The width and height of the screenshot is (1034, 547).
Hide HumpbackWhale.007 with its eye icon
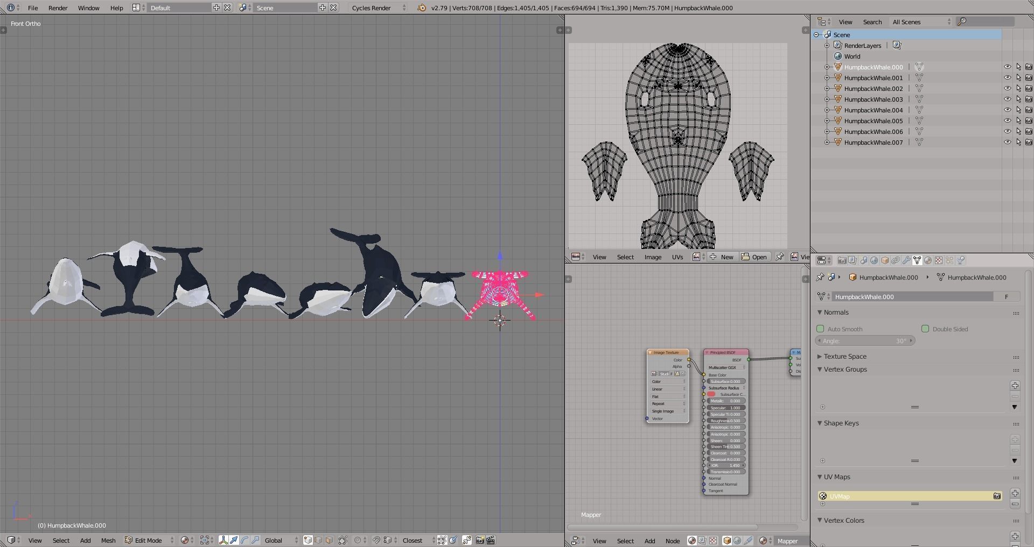(x=1007, y=143)
